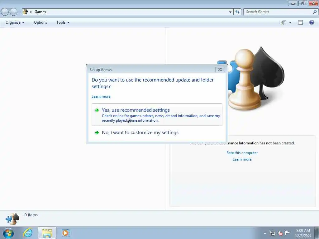This screenshot has height=239, width=319.
Task: Minimize the Games window
Action: point(293,3)
